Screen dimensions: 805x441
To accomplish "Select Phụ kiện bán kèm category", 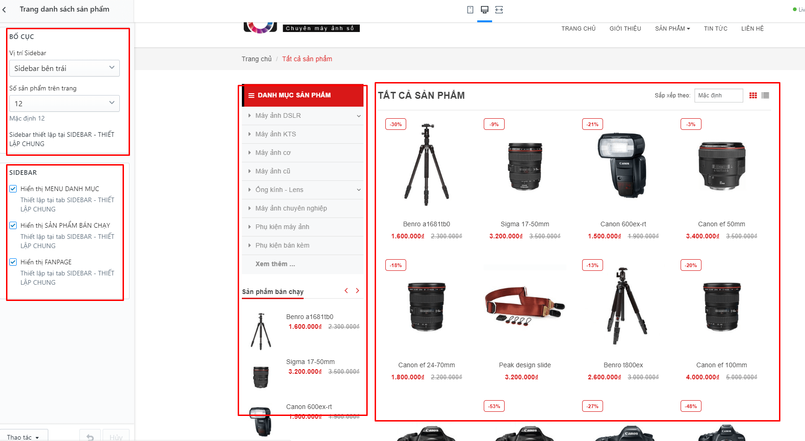I will (282, 245).
